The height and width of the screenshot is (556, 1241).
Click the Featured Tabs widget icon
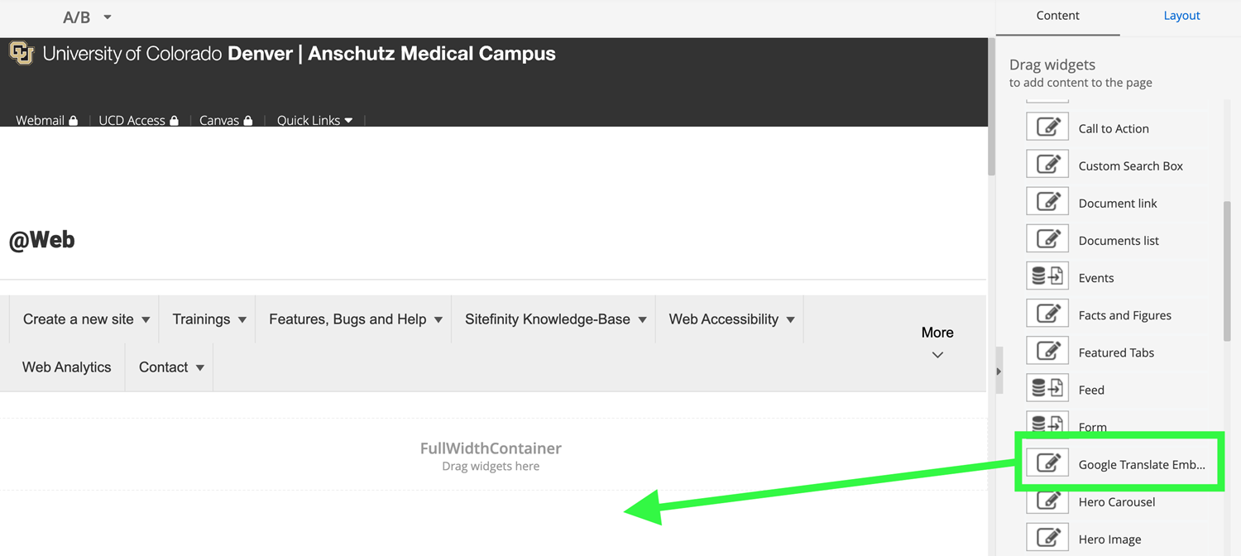point(1047,349)
